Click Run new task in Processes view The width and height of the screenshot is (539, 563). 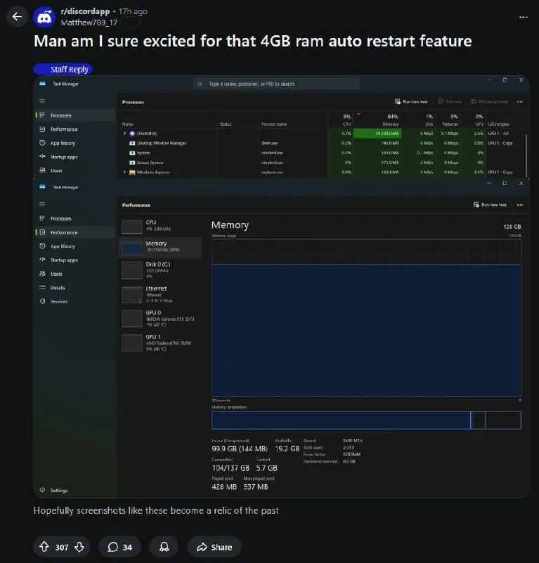coord(411,101)
